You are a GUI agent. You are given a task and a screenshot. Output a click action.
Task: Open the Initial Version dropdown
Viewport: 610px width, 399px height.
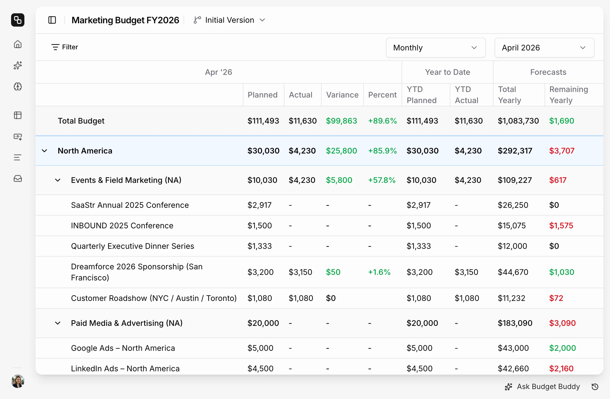click(x=230, y=20)
